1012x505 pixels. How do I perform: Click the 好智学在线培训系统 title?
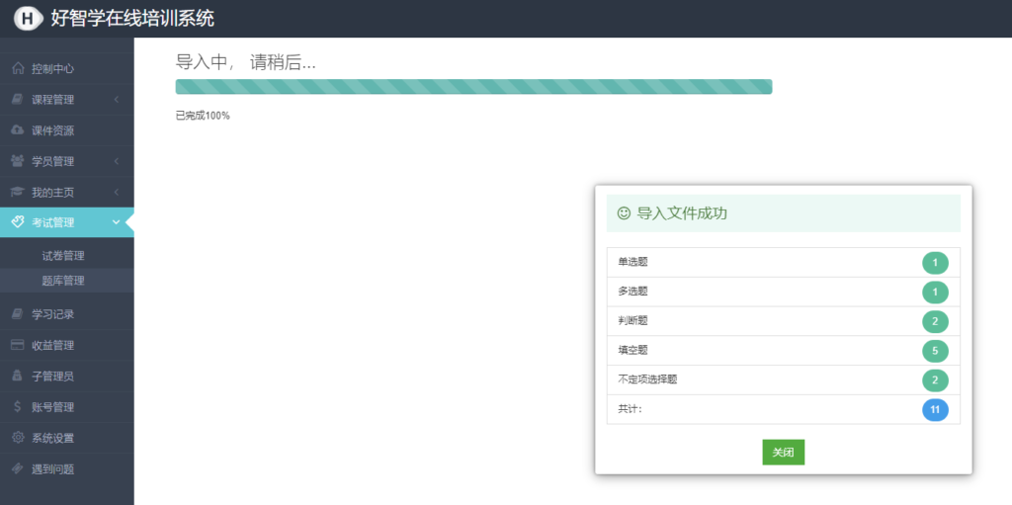pos(132,18)
